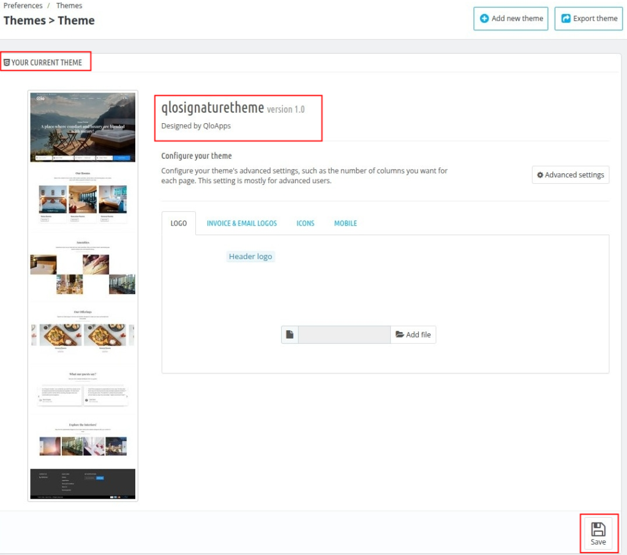627x555 pixels.
Task: Click the plus icon on Add new theme
Action: [484, 18]
